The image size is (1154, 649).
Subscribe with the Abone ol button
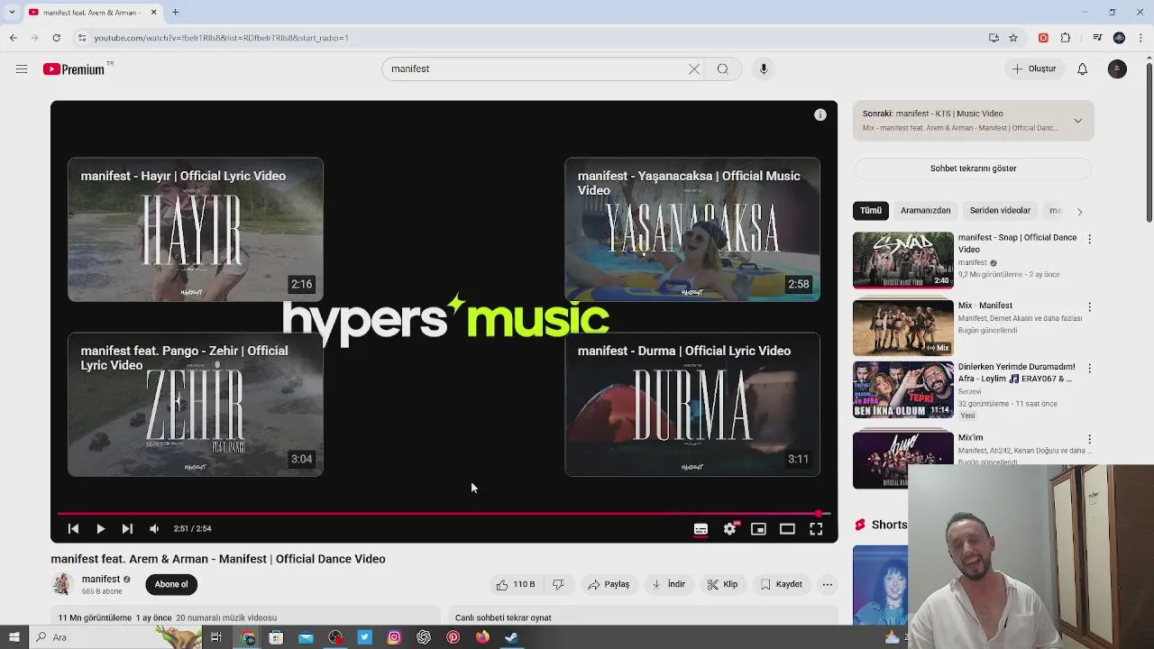point(171,584)
